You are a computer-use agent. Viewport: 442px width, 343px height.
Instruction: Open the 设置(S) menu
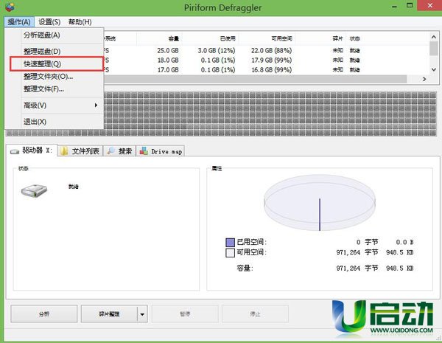click(x=49, y=21)
